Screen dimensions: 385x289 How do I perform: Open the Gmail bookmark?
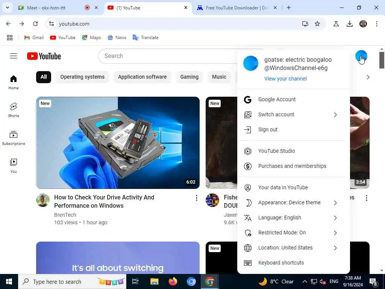(34, 38)
